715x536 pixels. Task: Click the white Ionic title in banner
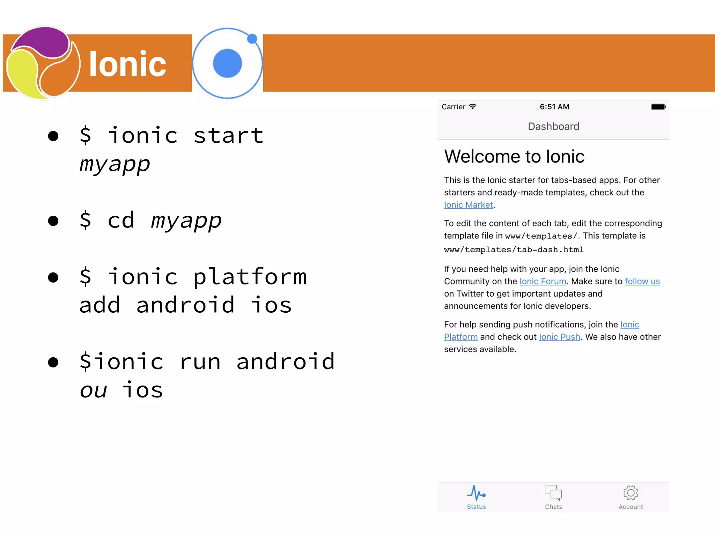pyautogui.click(x=127, y=64)
